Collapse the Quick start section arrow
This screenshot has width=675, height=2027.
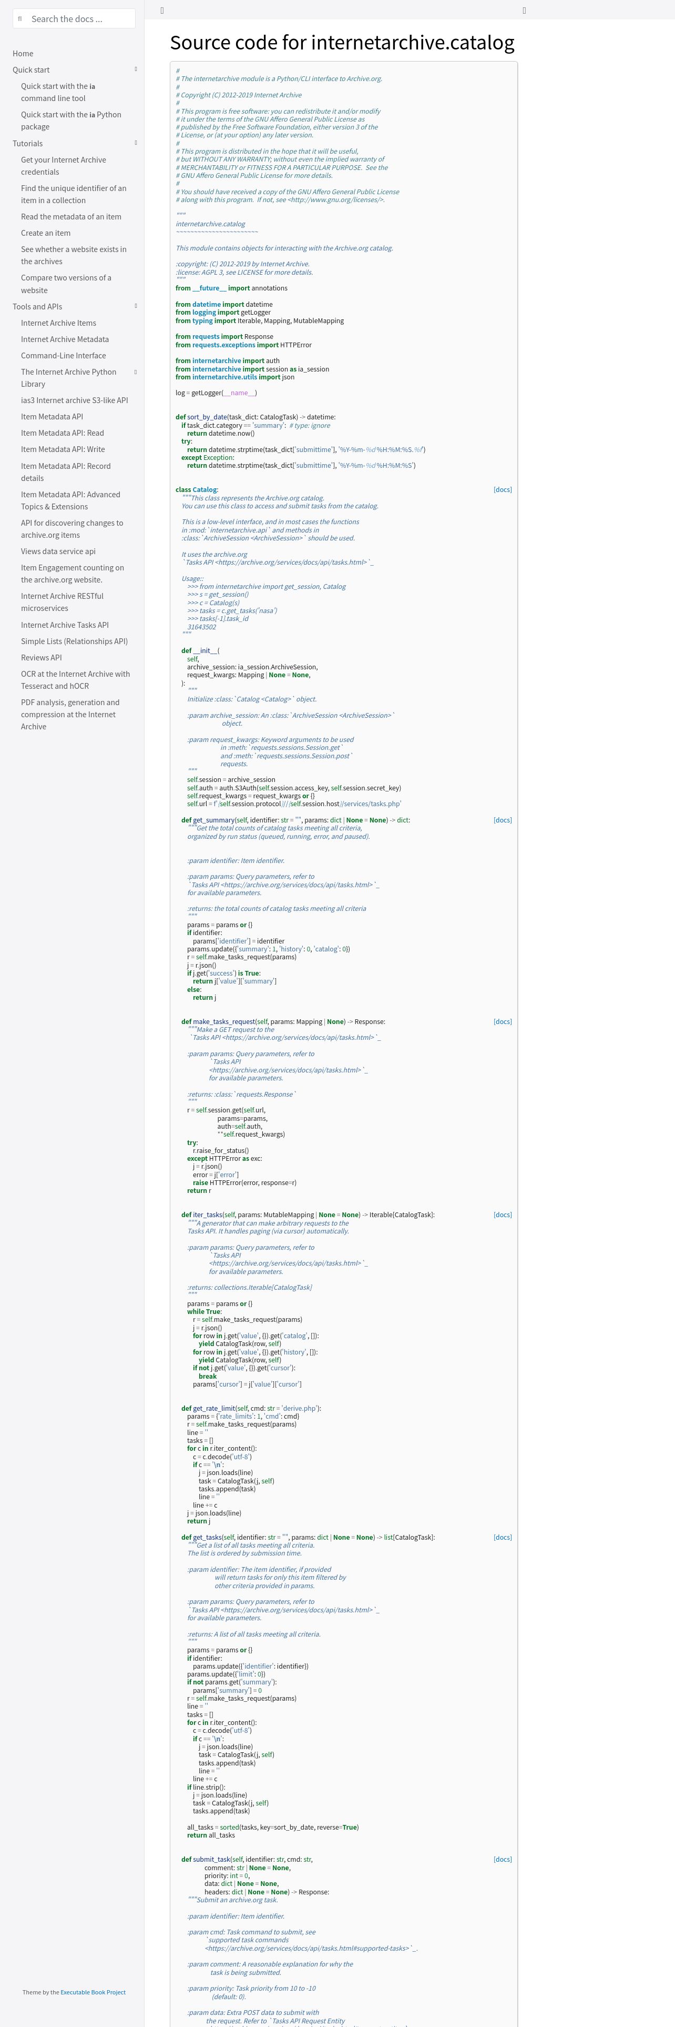(136, 69)
